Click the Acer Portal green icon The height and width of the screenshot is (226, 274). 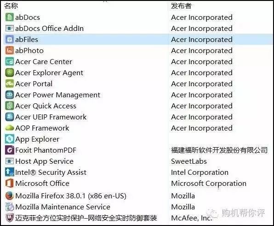(x=10, y=83)
